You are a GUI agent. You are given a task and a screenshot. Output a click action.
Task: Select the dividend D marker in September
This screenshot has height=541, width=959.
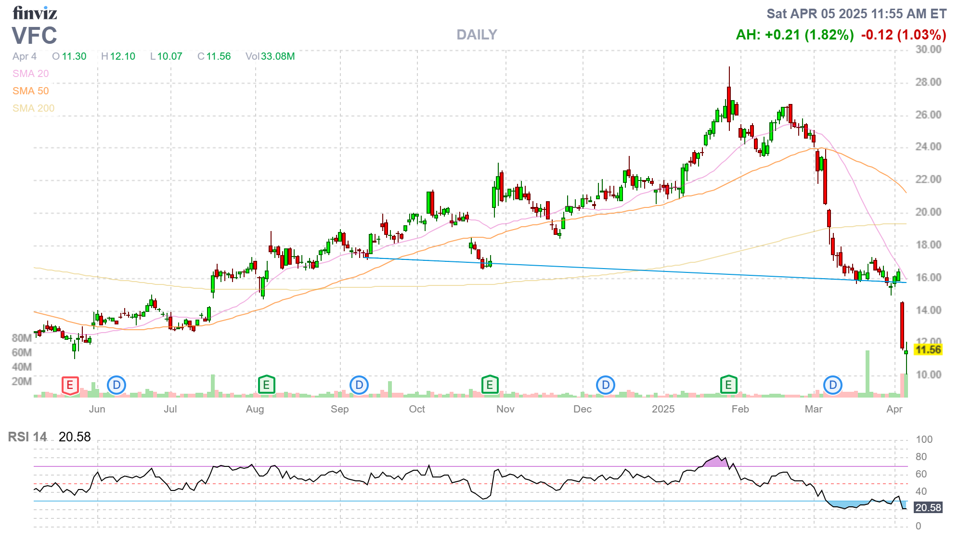(x=359, y=385)
